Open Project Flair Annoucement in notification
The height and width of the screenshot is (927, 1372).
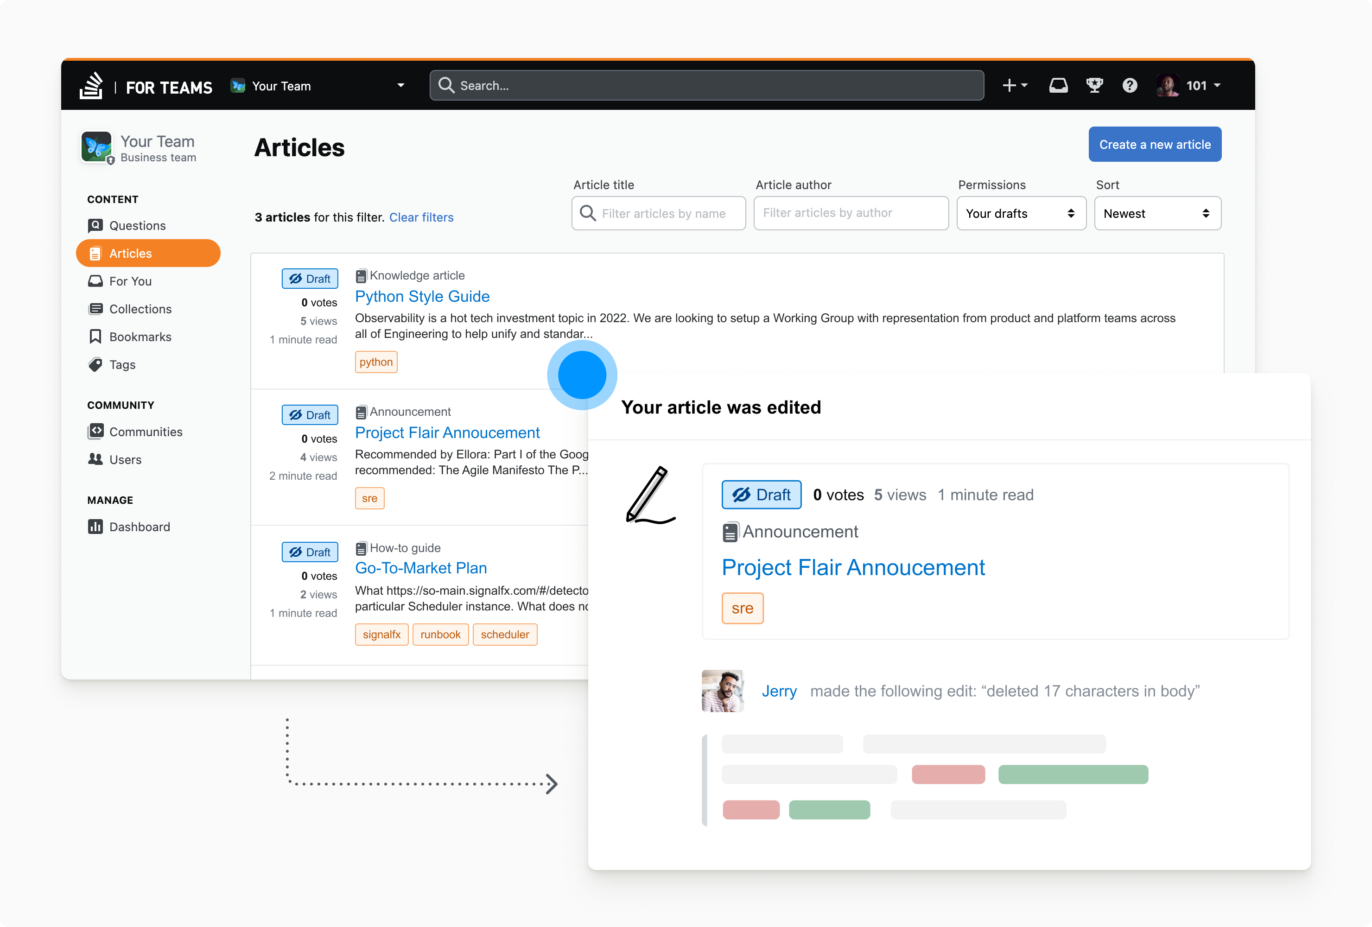coord(853,568)
